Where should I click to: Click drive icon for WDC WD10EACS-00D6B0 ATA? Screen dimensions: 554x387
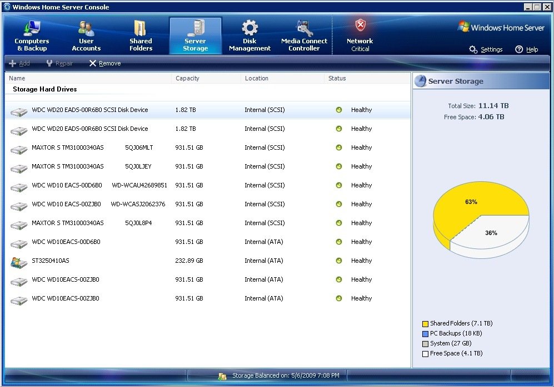(x=19, y=244)
